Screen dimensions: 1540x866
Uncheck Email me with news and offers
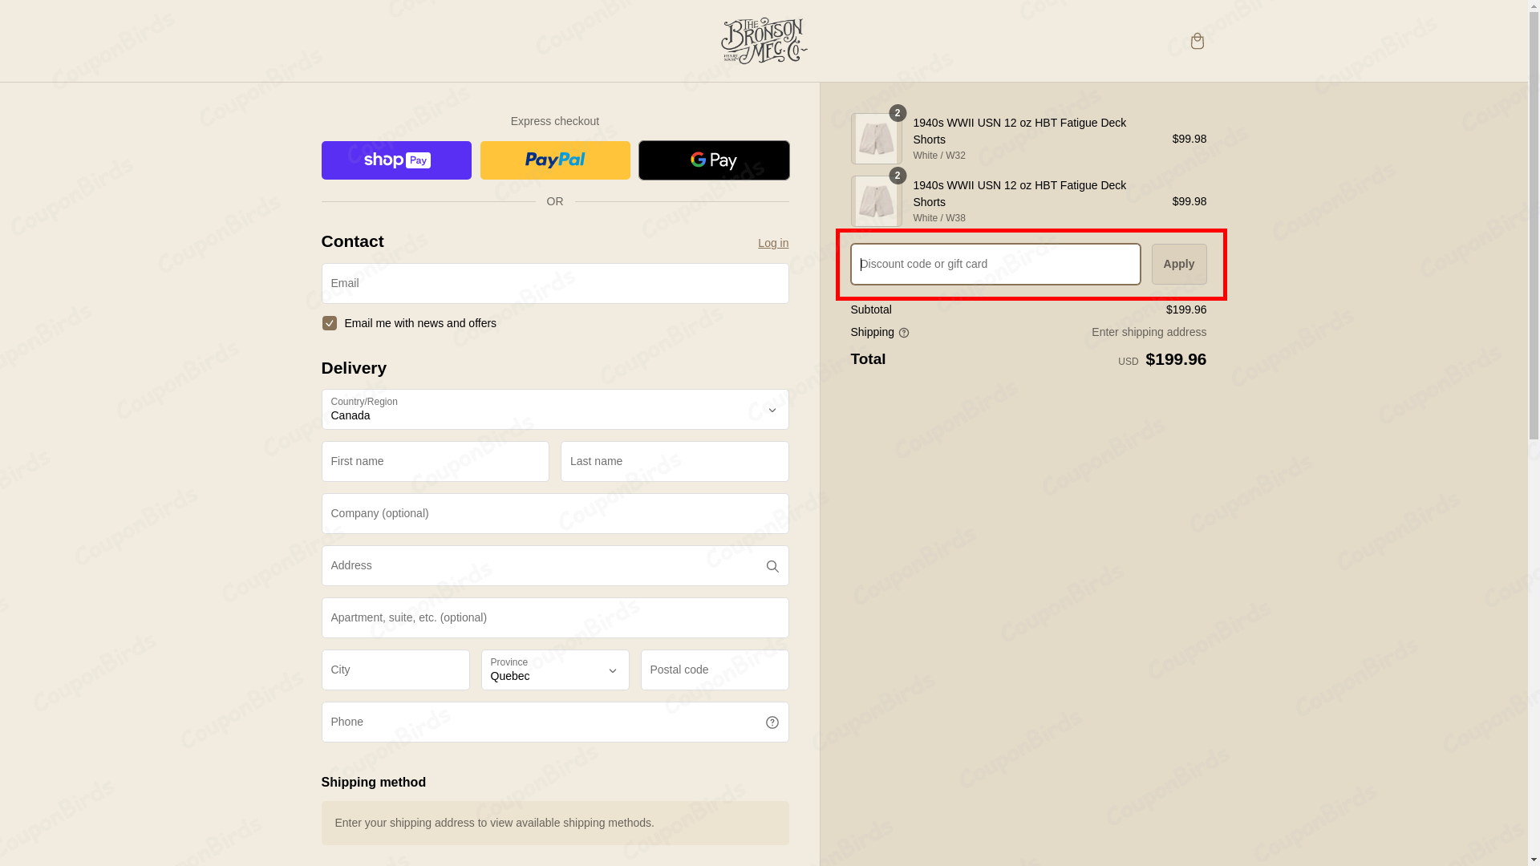(x=330, y=323)
